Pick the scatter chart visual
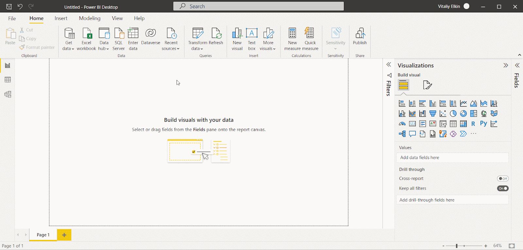This screenshot has height=250, width=523. click(x=443, y=114)
